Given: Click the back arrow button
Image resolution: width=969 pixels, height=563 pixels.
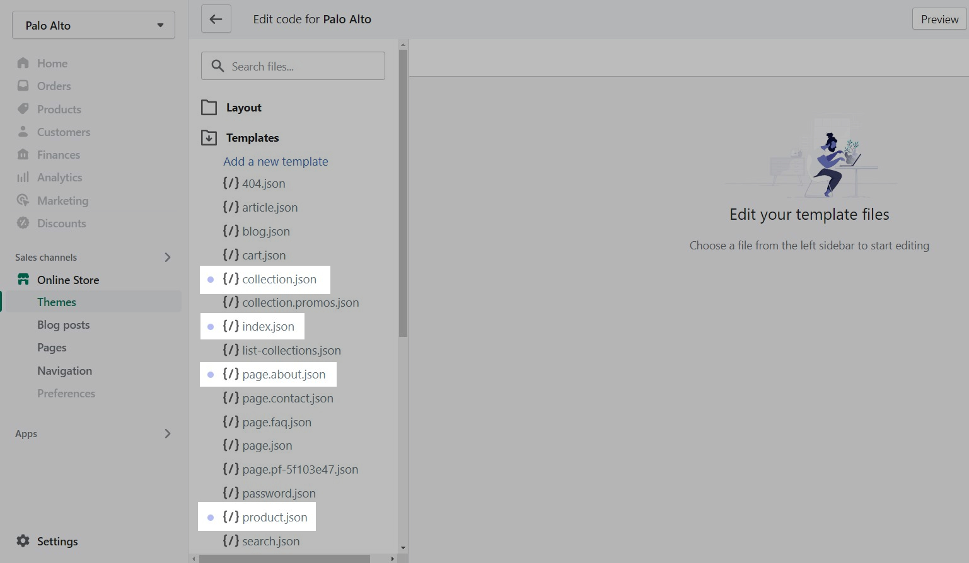Looking at the screenshot, I should coord(216,19).
